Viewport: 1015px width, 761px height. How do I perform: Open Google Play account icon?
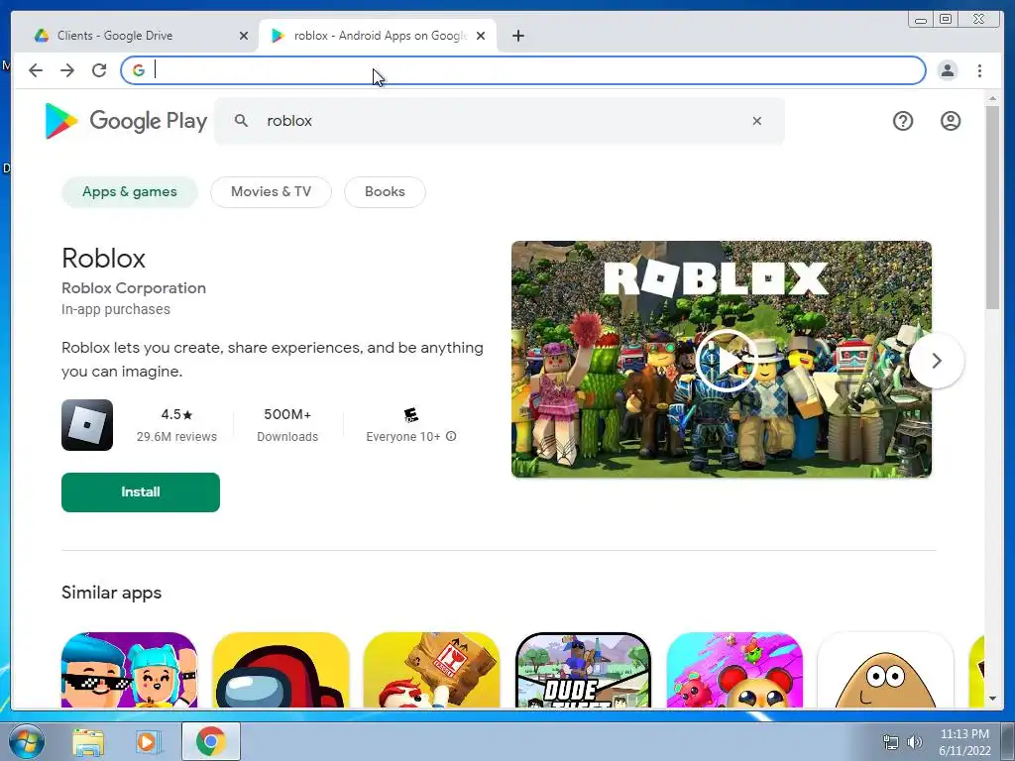point(951,120)
